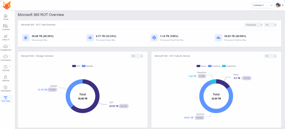285x129 pixels.
Task: Open the Automation target icon
Action: coord(6,87)
